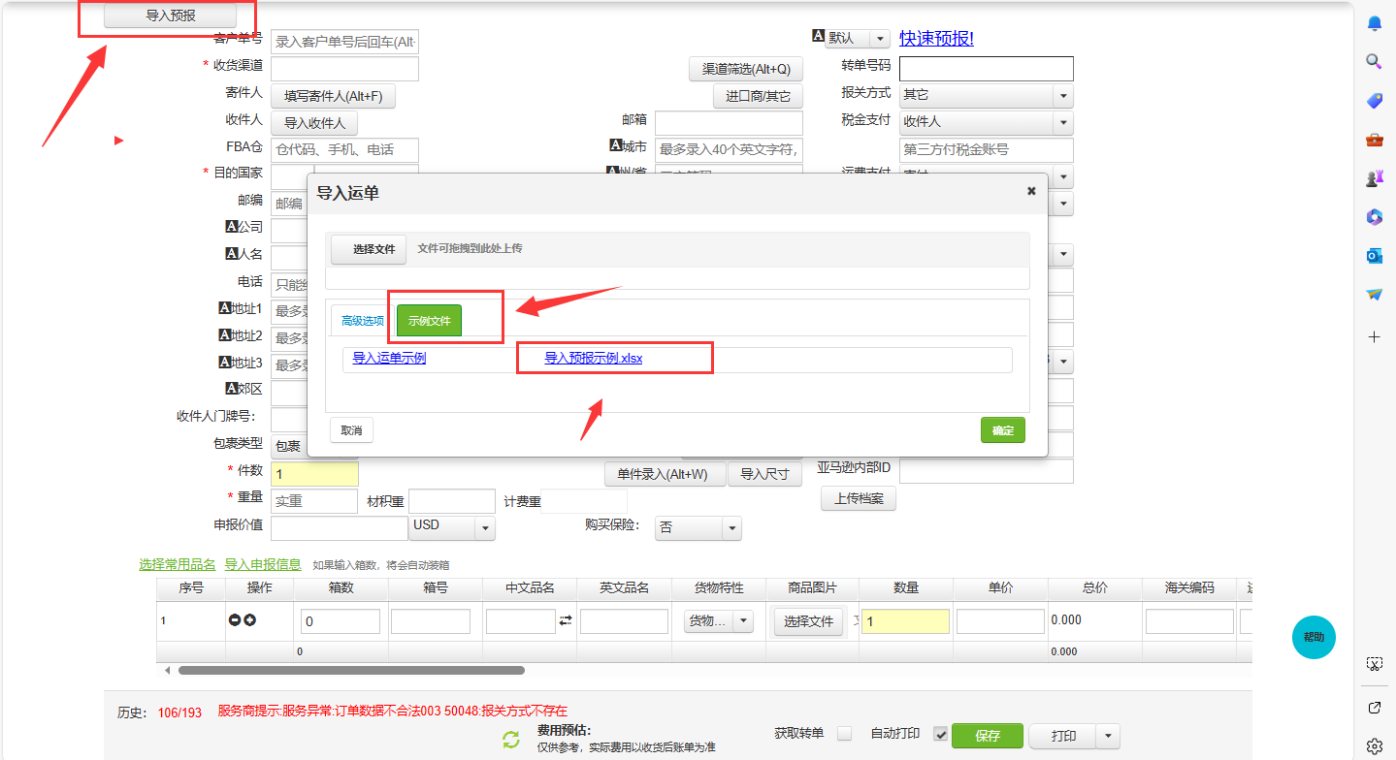Open Outlook from the sidebar
Viewport: 1396px width, 760px height.
click(x=1374, y=256)
